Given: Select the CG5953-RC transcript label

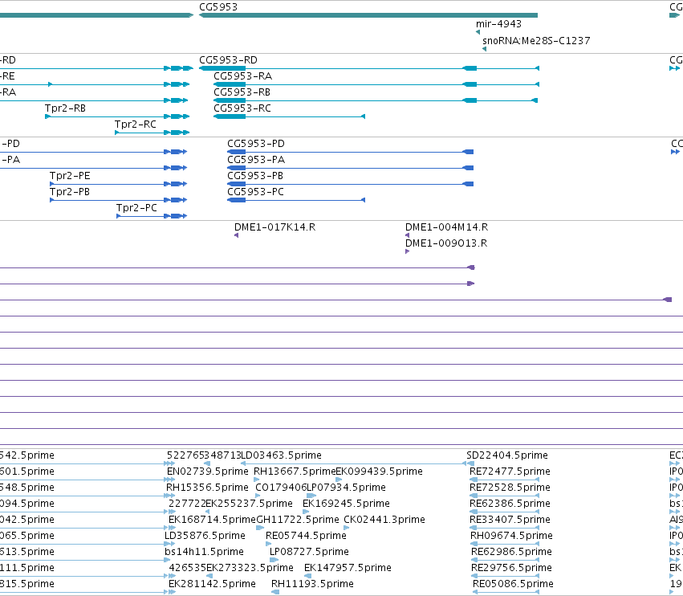Looking at the screenshot, I should 242,108.
